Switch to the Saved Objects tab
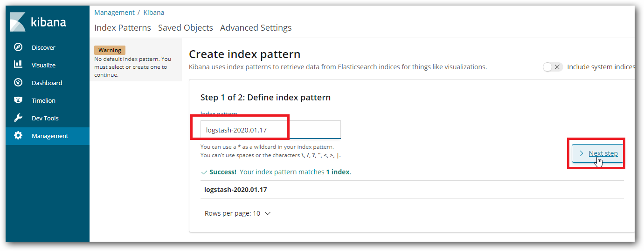 coord(186,27)
